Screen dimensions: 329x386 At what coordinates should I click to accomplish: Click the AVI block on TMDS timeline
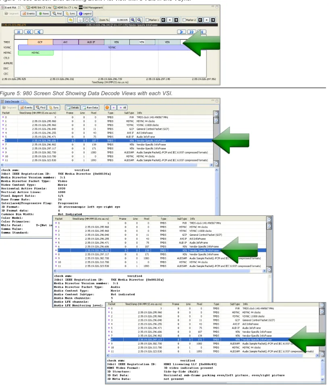pyautogui.click(x=66, y=42)
